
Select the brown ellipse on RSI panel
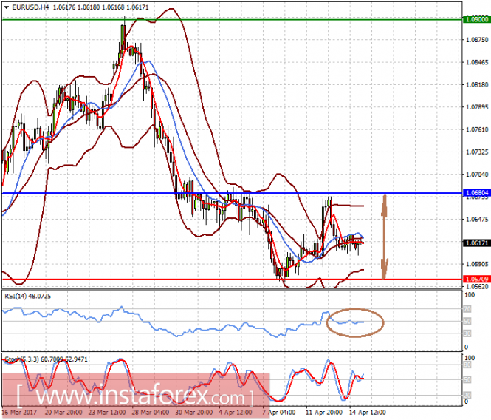[x=355, y=322]
